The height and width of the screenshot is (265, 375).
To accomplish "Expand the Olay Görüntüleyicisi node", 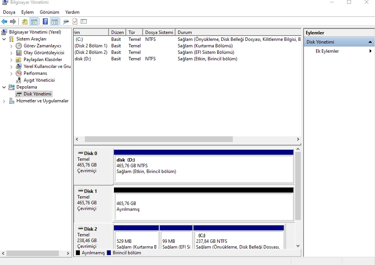I will 11,53.
